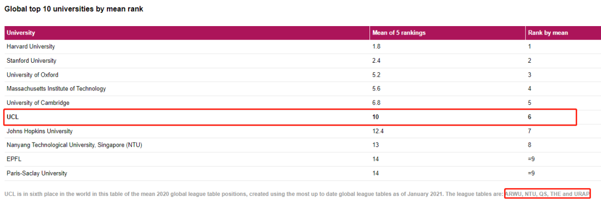Click the 12.4 mean for Johns Hopkins

(x=377, y=131)
